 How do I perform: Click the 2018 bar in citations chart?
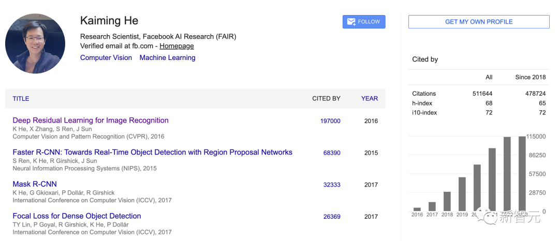coord(447,201)
